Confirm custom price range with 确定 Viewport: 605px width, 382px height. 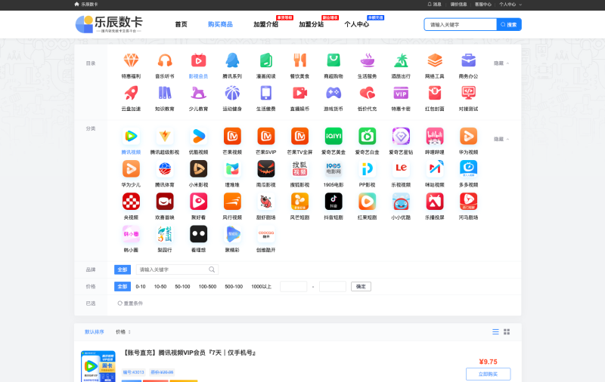361,287
